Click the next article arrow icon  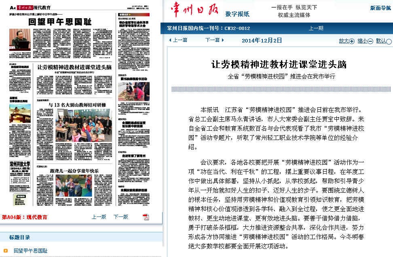pos(223,40)
